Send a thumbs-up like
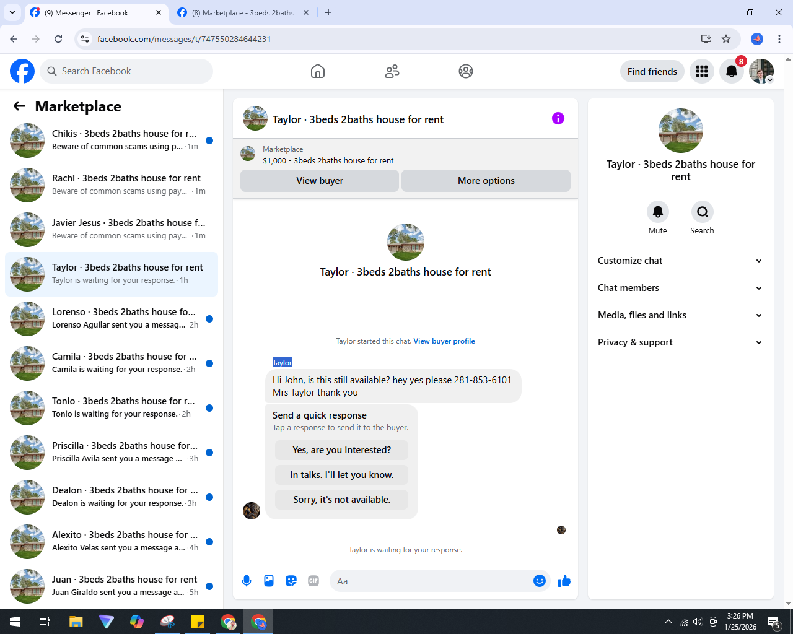793x634 pixels. point(564,581)
